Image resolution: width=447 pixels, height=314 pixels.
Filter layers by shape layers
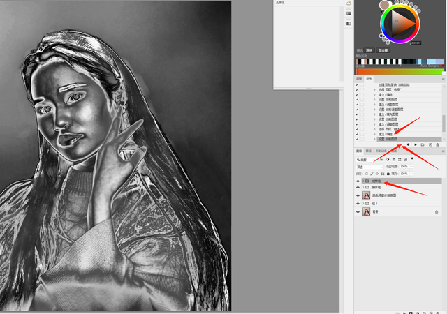pyautogui.click(x=400, y=159)
